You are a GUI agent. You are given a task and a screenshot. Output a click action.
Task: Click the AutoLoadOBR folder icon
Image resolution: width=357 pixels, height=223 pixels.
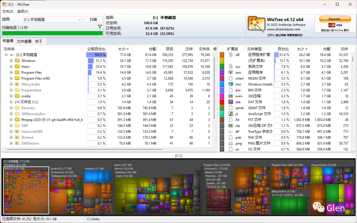pyautogui.click(x=17, y=131)
